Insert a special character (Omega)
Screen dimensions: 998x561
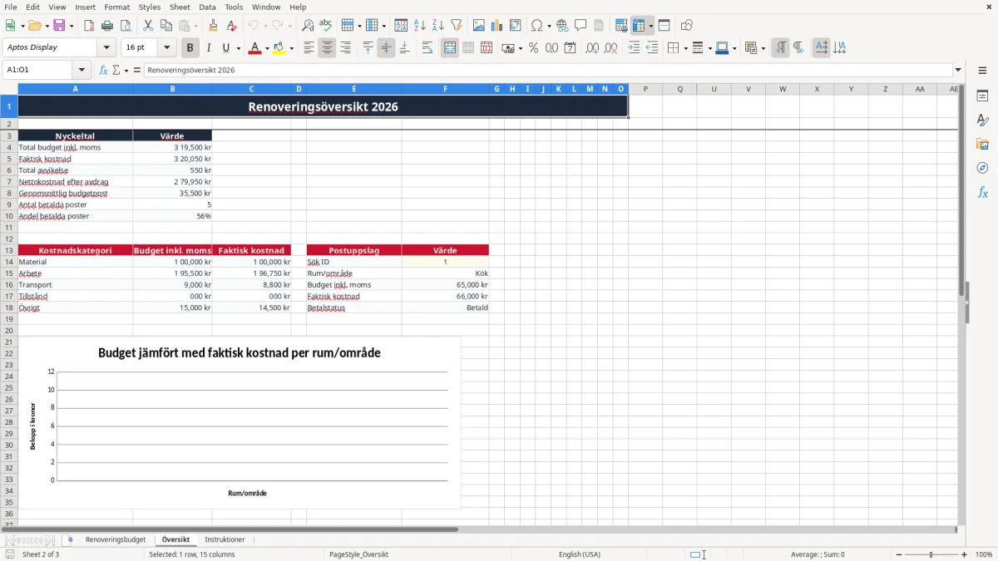click(x=536, y=26)
